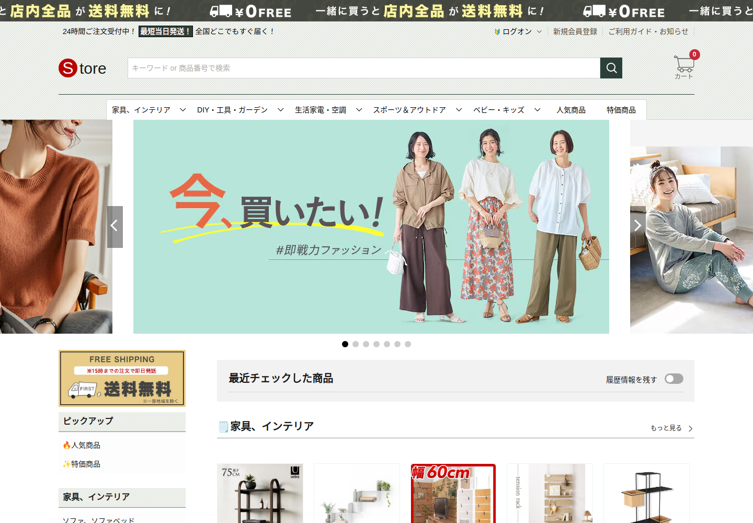753x523 pixels.
Task: Toggle the 履歴情報を残す switch
Action: 674,379
